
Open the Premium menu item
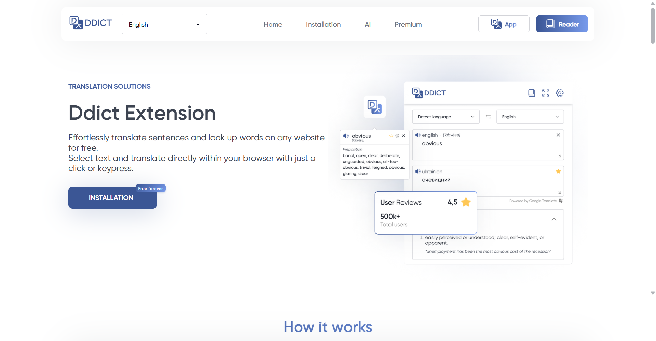click(408, 24)
